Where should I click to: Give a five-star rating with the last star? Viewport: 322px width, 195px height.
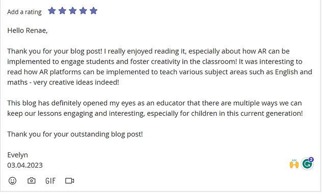[x=93, y=11]
